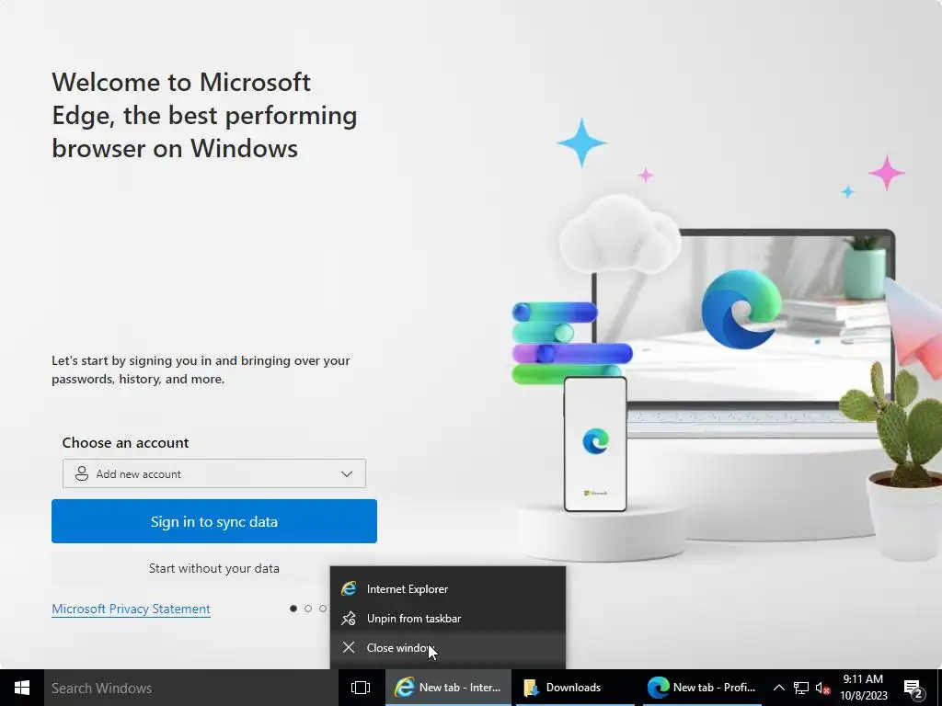Screen dimensions: 942x706
Task: Click the unpin icon in jump list
Action: point(349,619)
